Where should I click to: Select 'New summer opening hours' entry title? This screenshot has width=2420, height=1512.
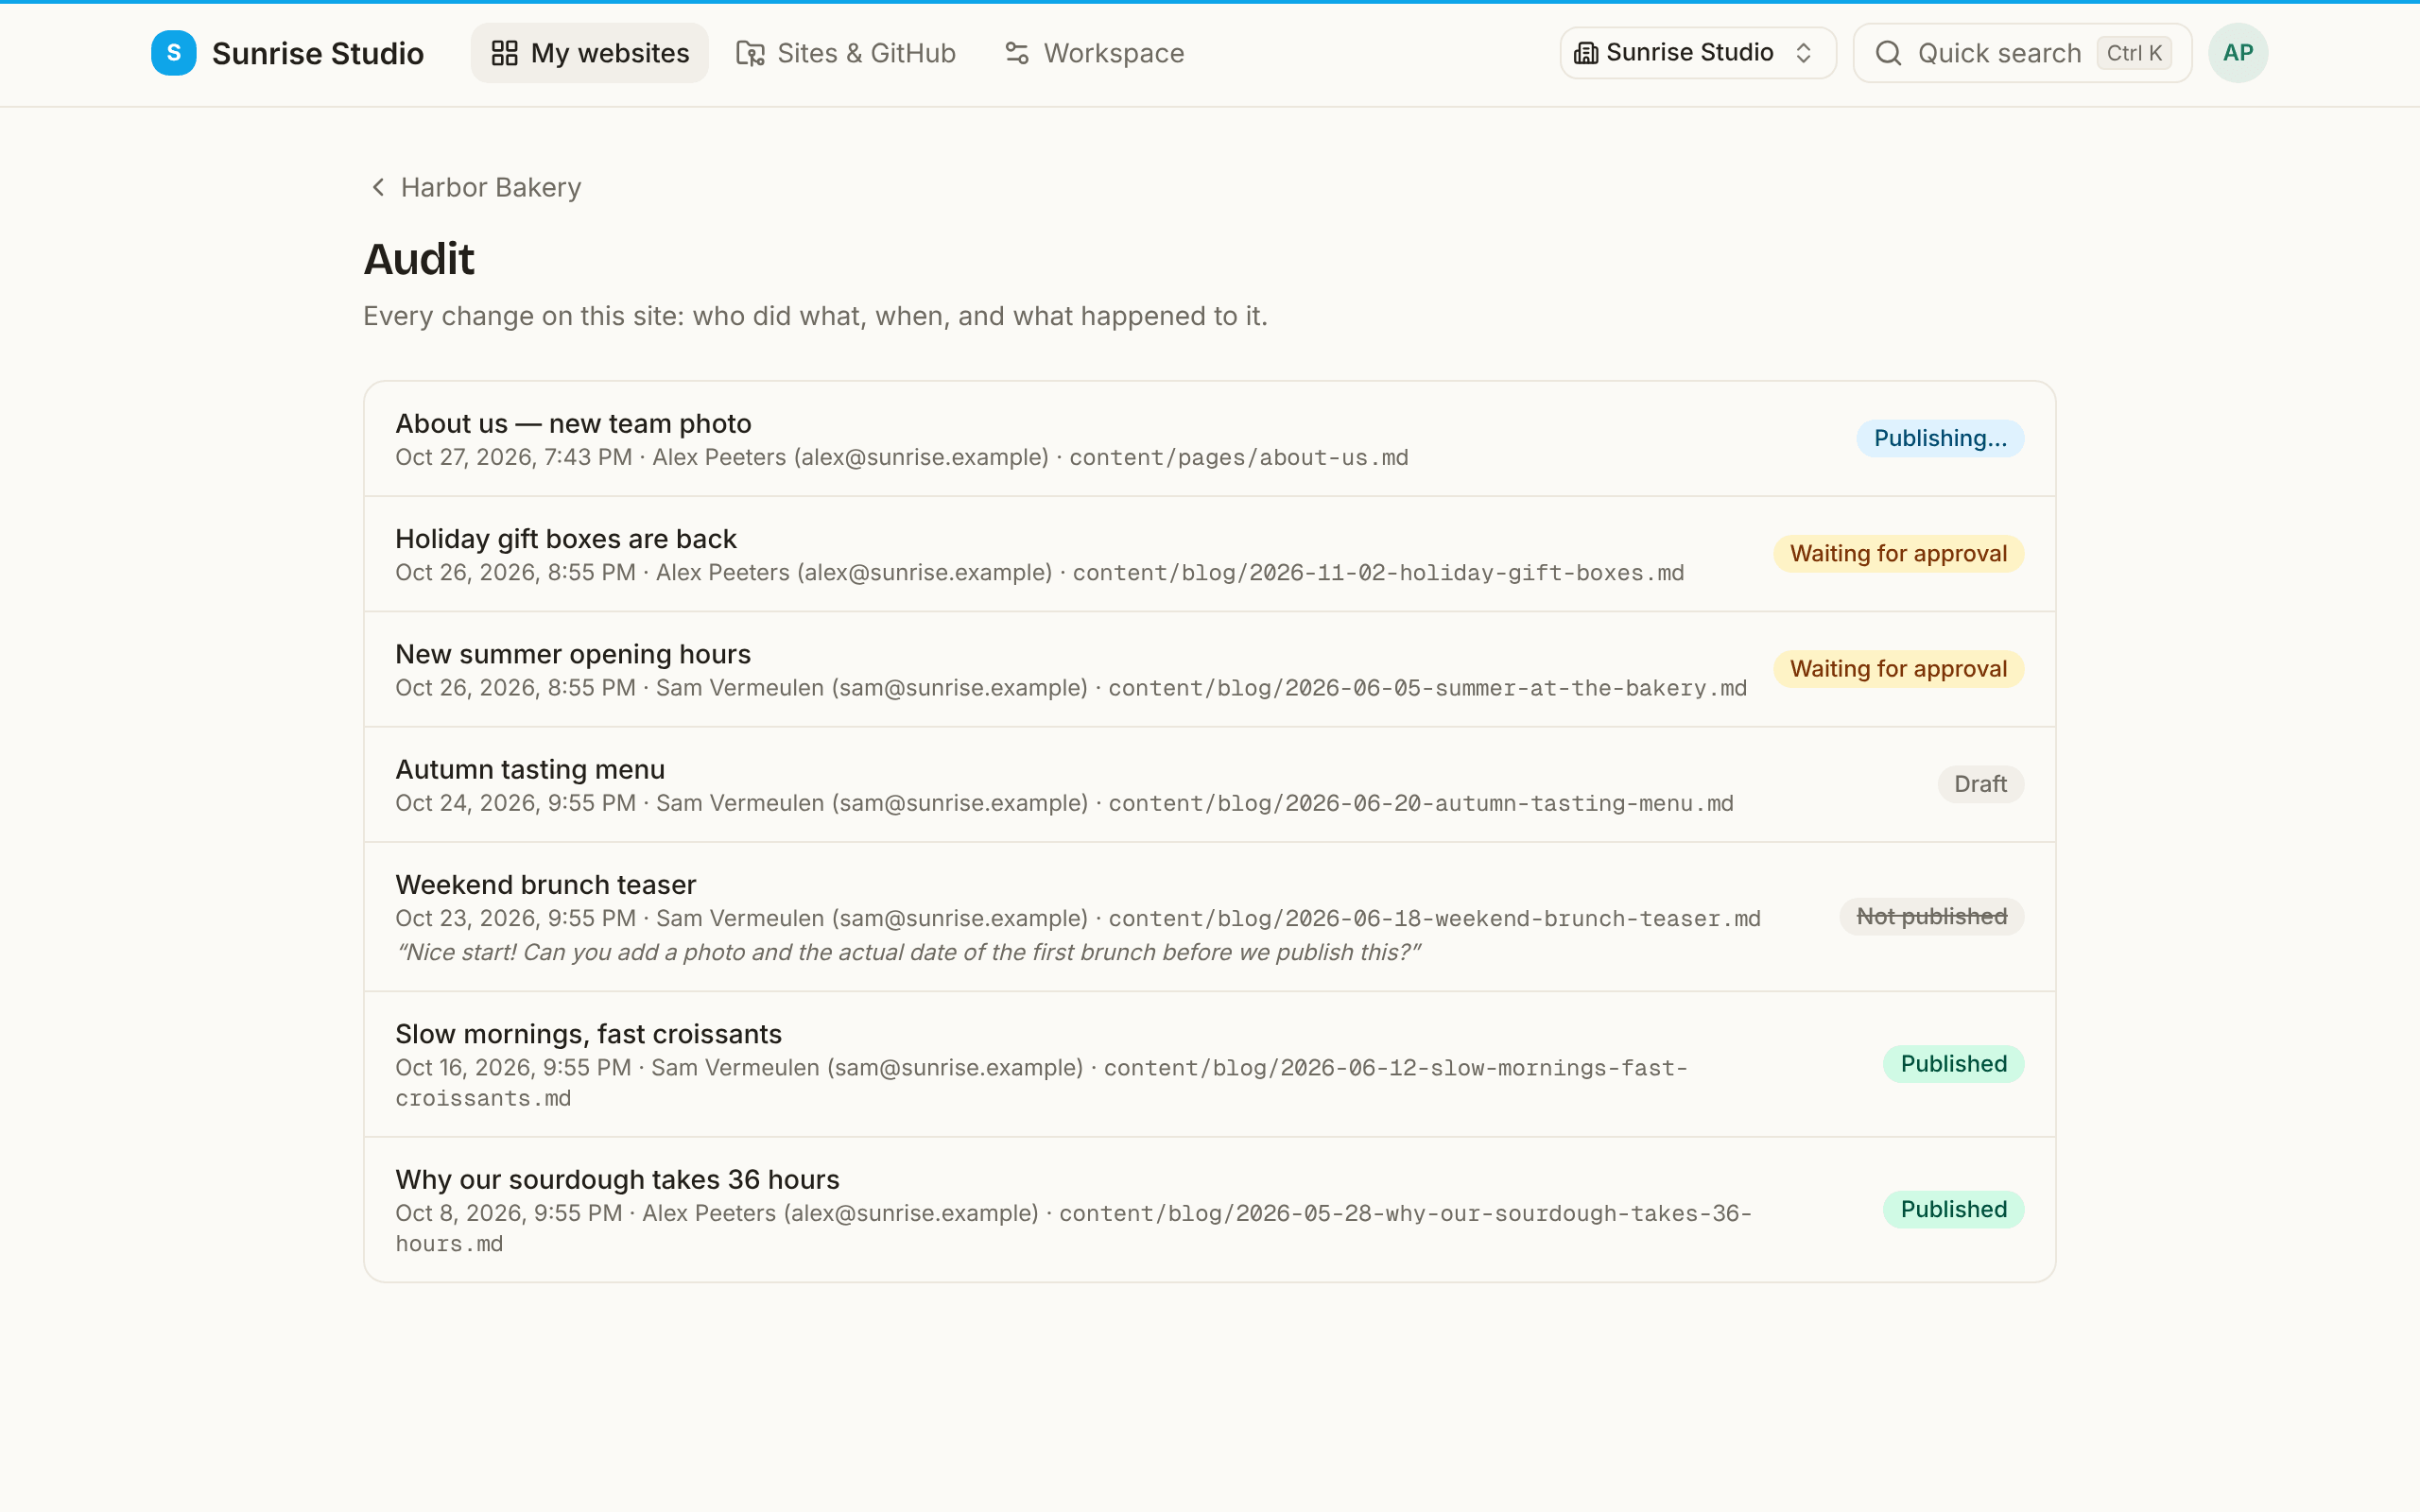573,654
